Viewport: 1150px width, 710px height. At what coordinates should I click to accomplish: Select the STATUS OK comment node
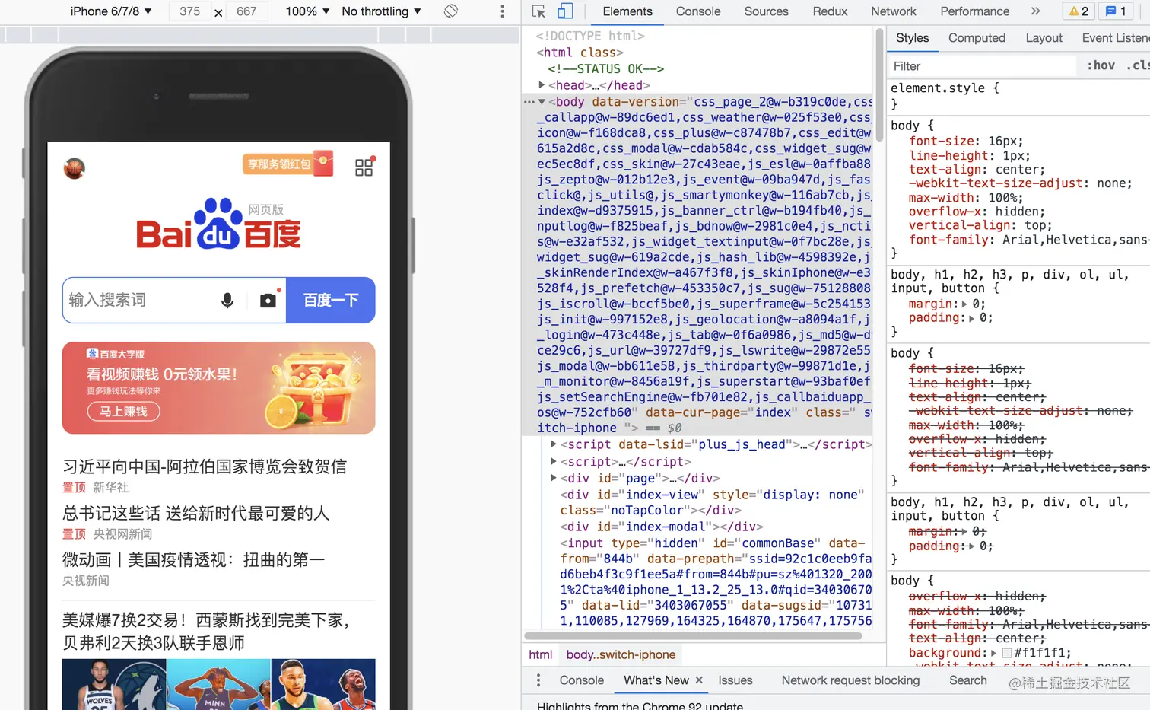[x=606, y=68]
